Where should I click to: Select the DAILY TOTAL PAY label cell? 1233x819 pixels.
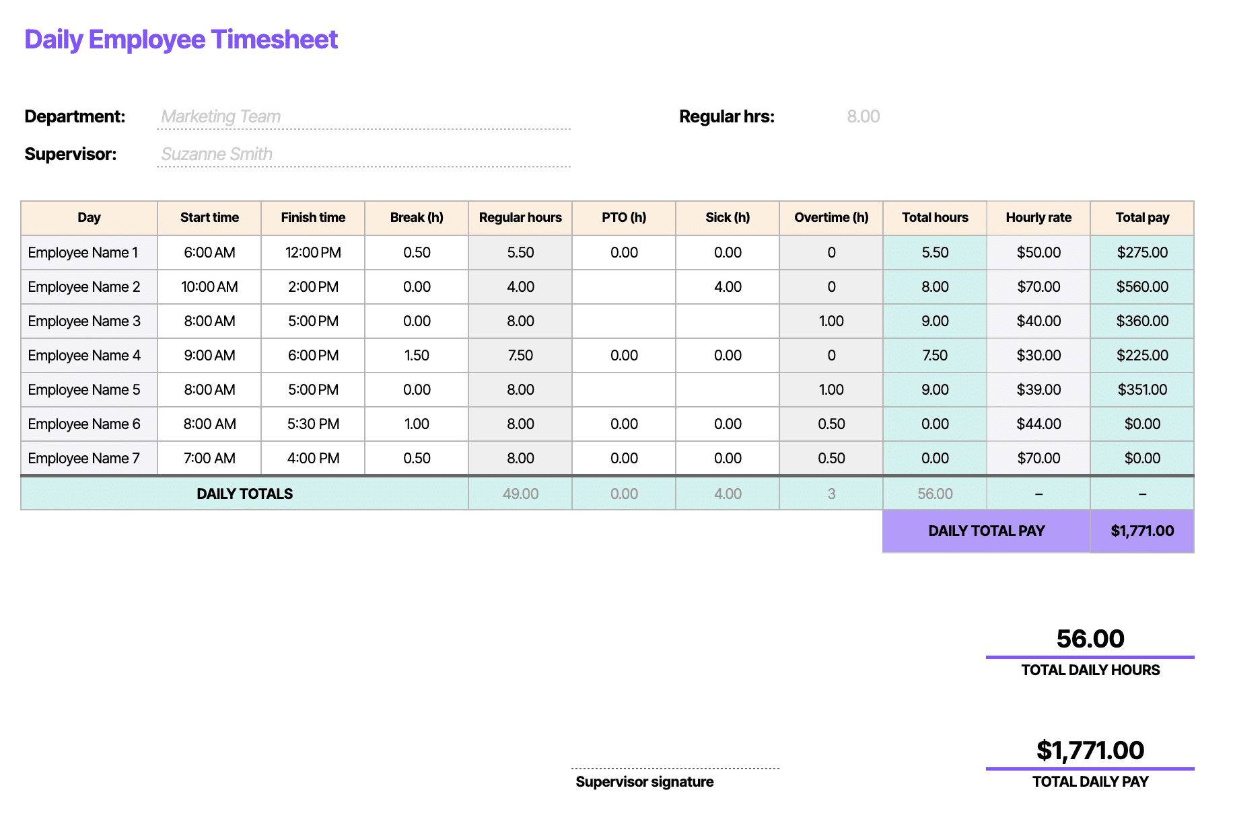click(x=986, y=531)
